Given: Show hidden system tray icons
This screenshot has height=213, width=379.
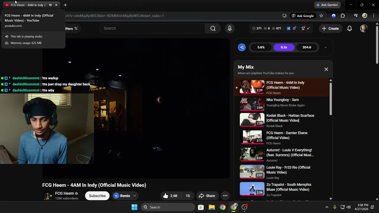Looking at the screenshot, I should pos(327,207).
